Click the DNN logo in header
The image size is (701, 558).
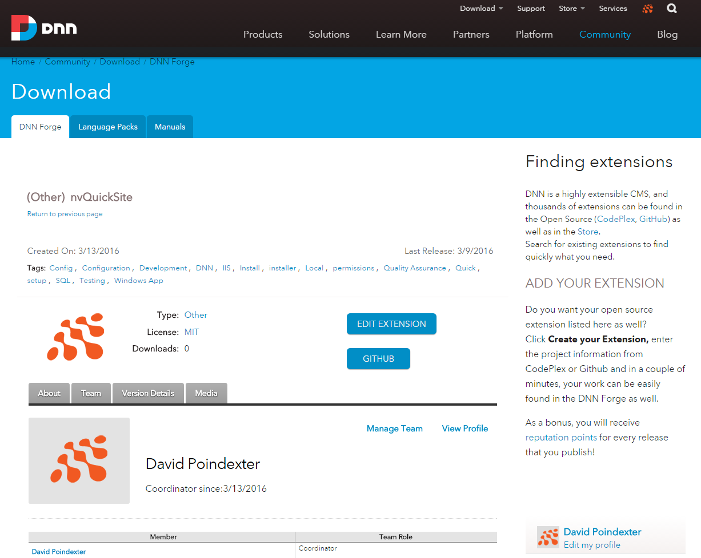(x=44, y=28)
